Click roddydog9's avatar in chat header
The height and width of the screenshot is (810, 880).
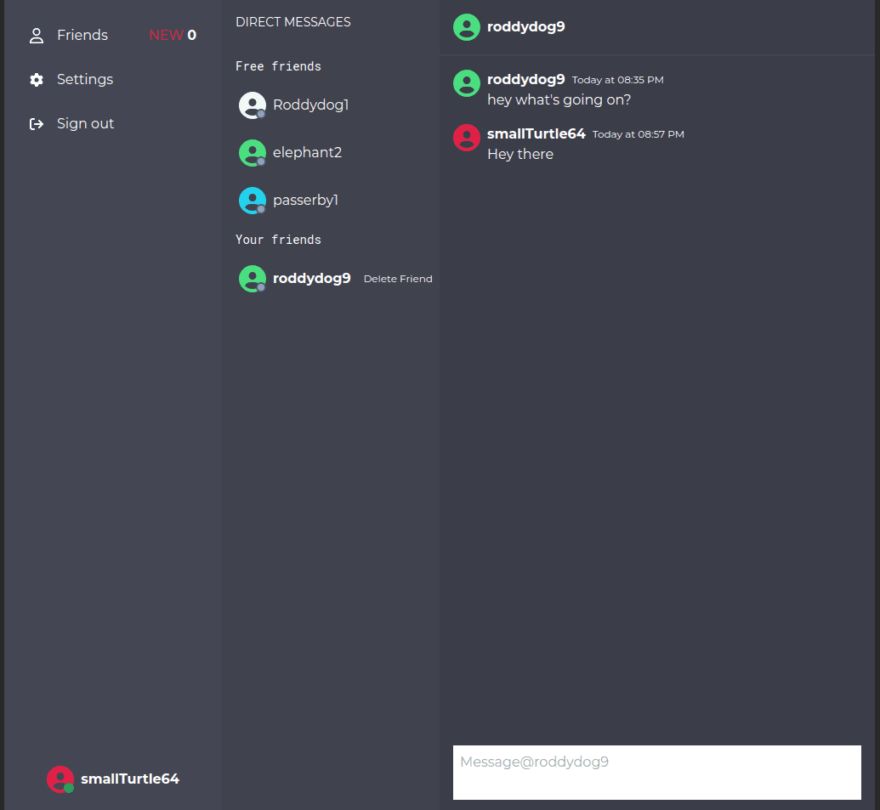pos(467,27)
